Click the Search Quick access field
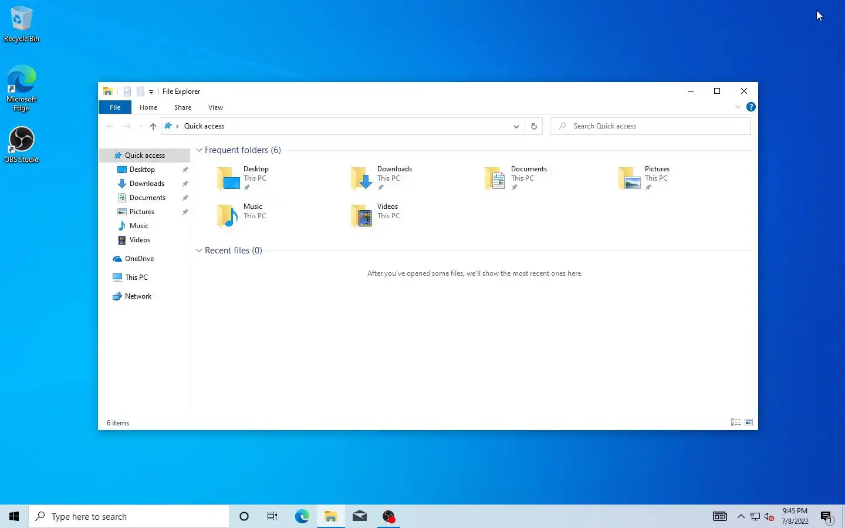 pyautogui.click(x=650, y=126)
